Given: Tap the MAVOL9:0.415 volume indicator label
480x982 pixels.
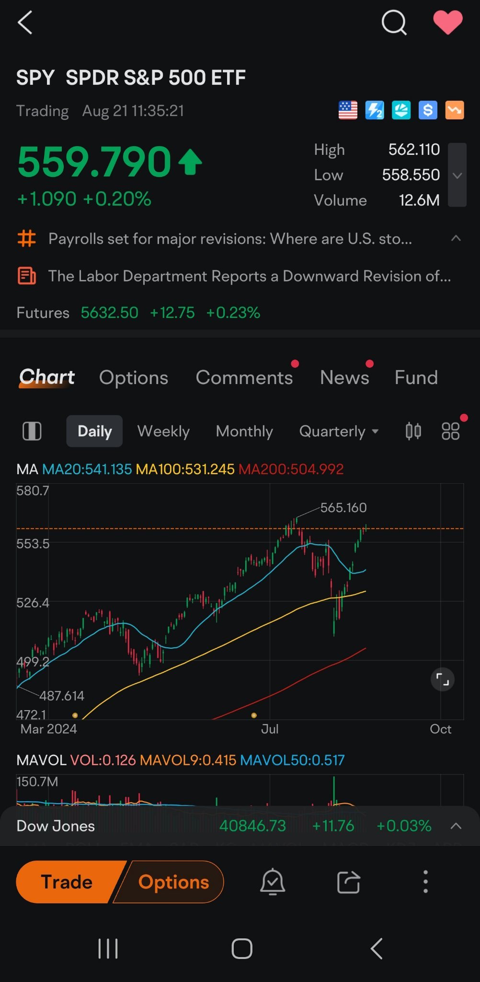Looking at the screenshot, I should pos(188,760).
